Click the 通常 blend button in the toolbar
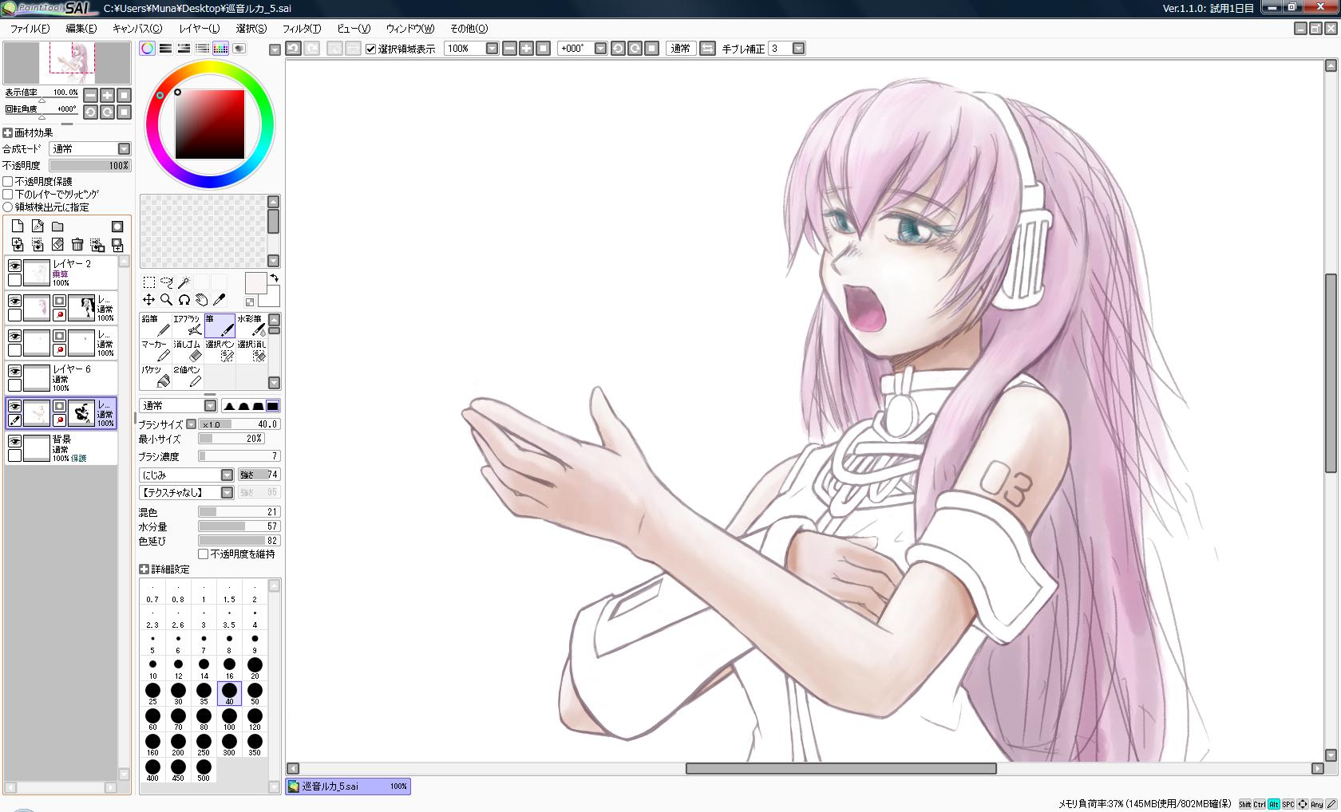 pyautogui.click(x=681, y=49)
